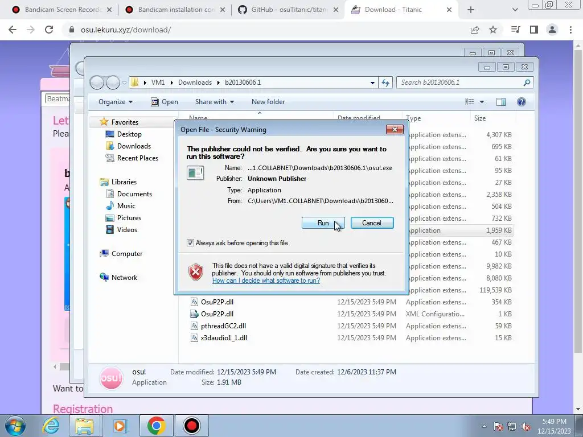Bookmark this page with the star icon
Screen dimensions: 583x437
[x=493, y=30]
